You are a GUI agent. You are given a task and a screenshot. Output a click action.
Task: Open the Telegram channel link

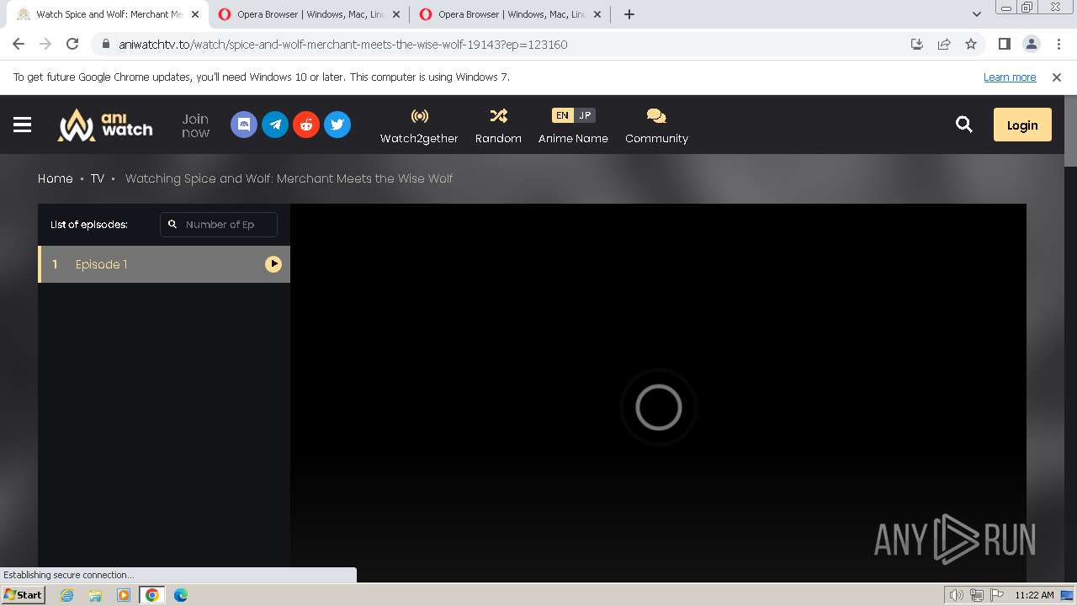pos(275,125)
